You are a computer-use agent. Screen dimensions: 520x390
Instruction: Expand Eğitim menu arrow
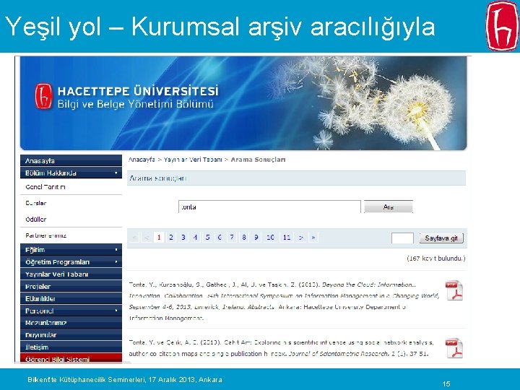[116, 250]
